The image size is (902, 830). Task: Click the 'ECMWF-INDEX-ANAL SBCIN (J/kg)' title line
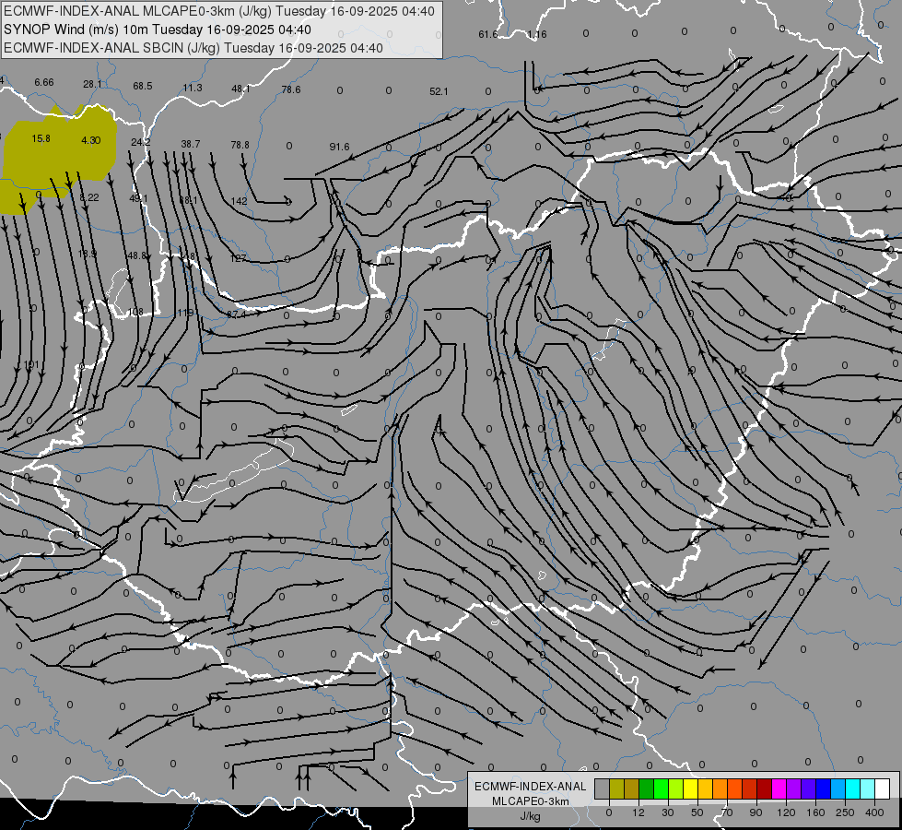point(193,48)
